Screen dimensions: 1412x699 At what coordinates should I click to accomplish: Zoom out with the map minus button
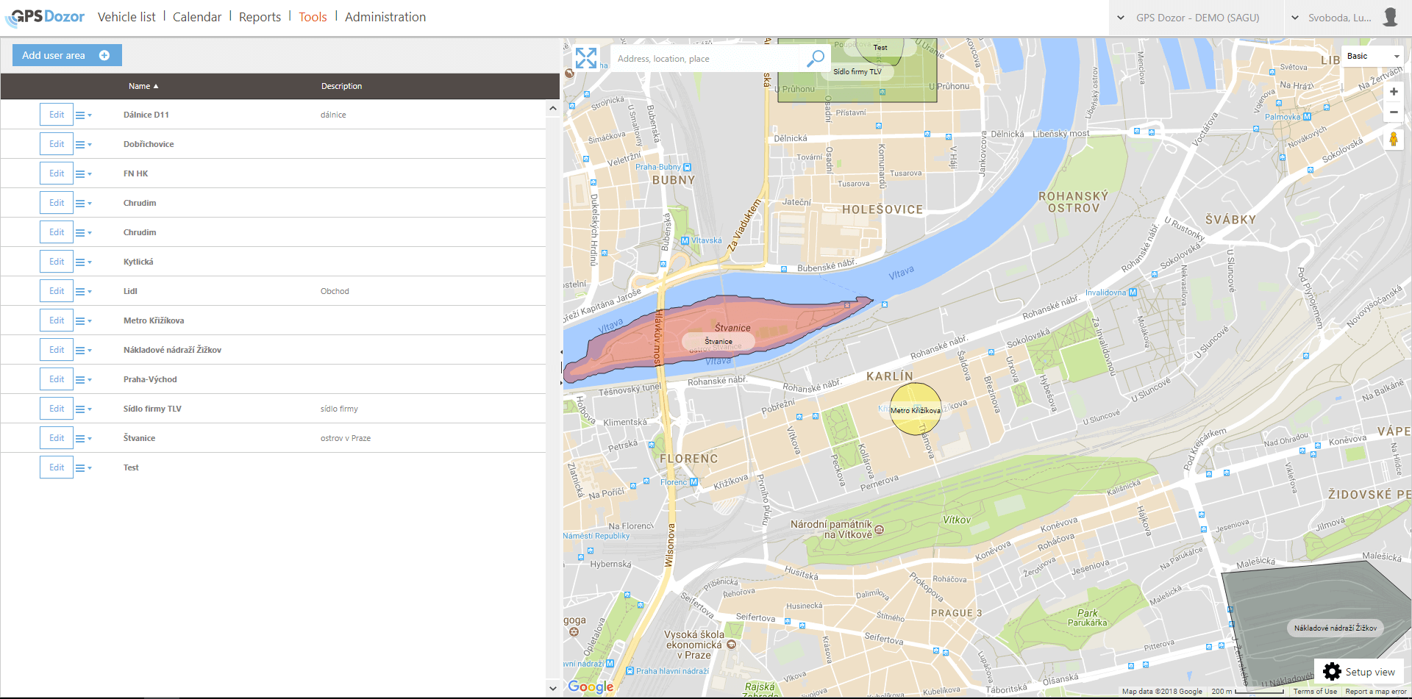tap(1393, 112)
